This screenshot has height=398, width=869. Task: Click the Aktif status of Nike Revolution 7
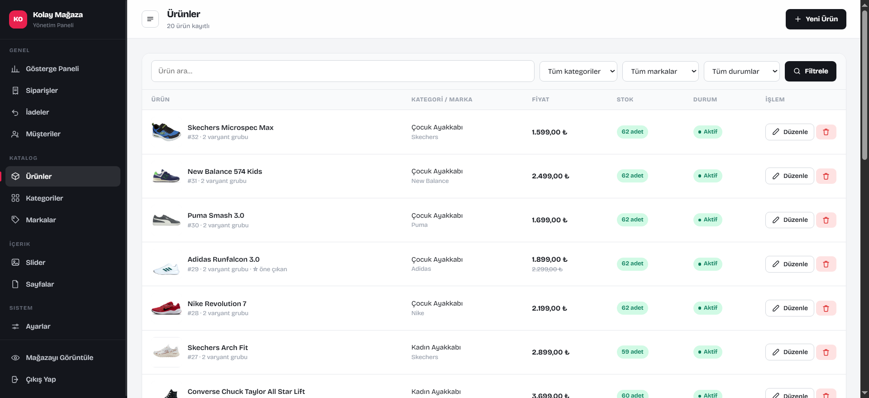[707, 308]
